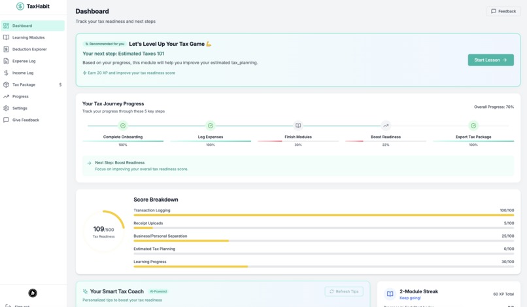Screen dimensions: 527x307
Task: Click the 25/100 Business/Personal Separation score
Action: (x=508, y=236)
